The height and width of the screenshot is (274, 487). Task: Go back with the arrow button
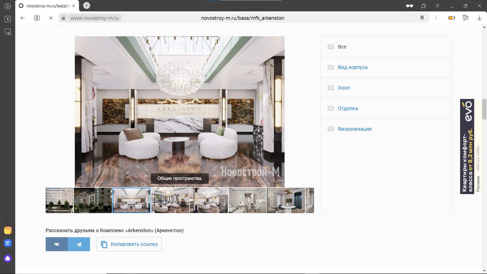pos(23,18)
